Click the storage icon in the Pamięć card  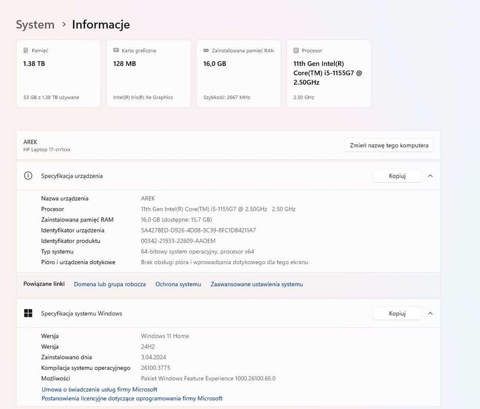coord(26,51)
